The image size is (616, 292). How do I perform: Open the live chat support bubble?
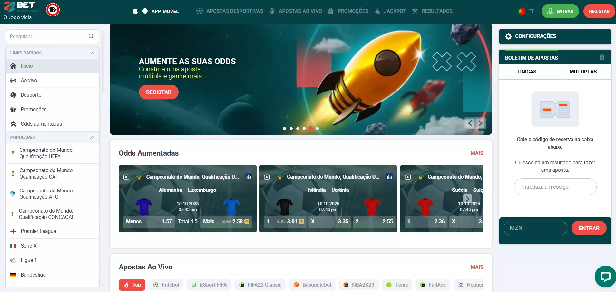tap(605, 277)
